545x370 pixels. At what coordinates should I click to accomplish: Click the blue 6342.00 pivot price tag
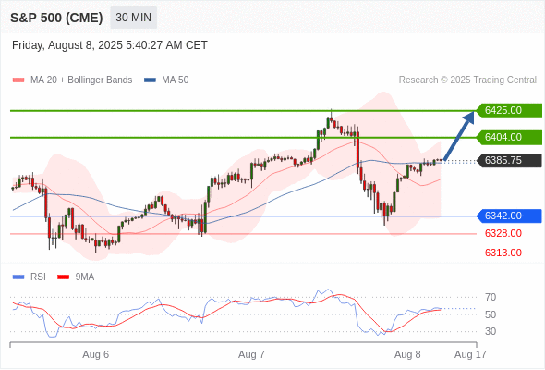coord(509,216)
